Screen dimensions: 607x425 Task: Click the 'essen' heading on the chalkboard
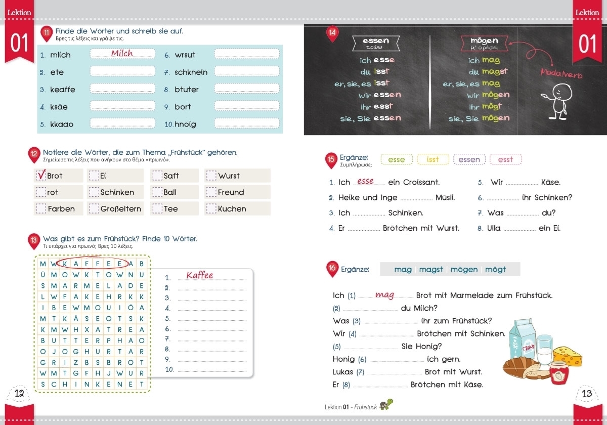click(x=376, y=41)
